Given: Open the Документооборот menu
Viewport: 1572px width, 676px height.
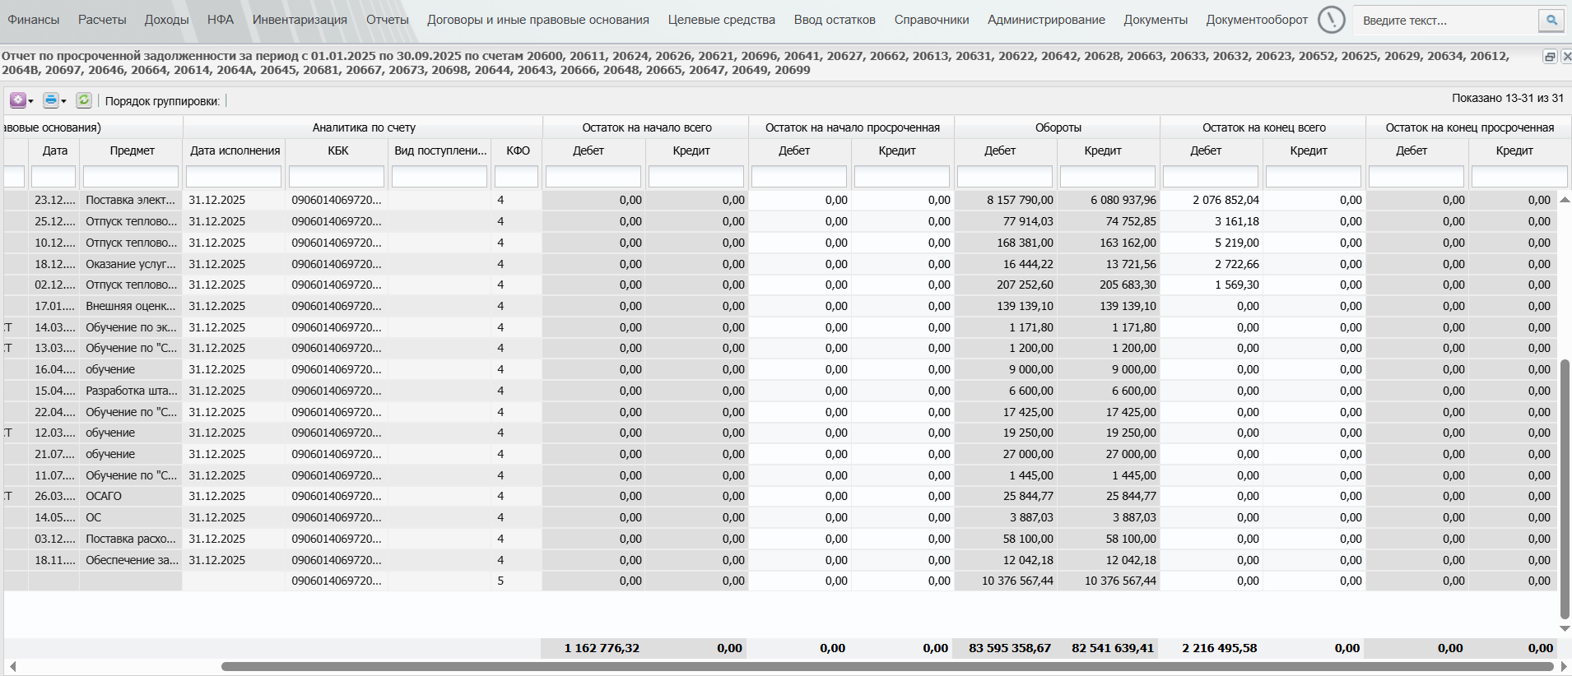Looking at the screenshot, I should [1257, 20].
